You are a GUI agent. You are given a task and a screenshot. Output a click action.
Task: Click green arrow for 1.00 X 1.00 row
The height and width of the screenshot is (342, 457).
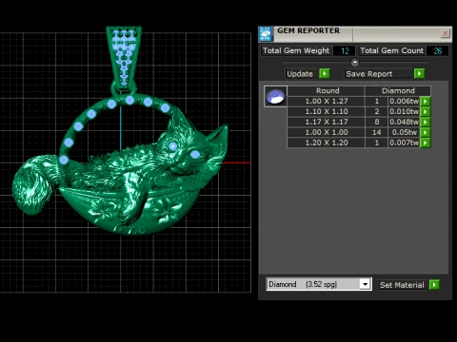(x=426, y=132)
